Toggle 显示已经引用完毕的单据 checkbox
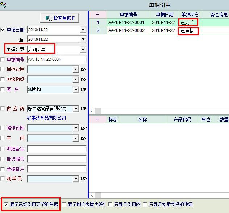 5,204
